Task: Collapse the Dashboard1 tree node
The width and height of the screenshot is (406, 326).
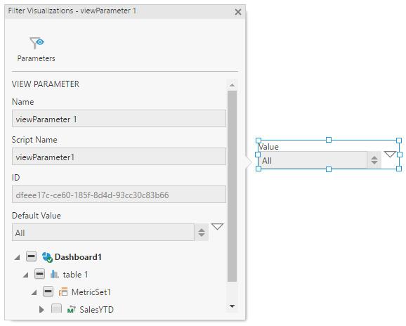Action: (x=18, y=257)
